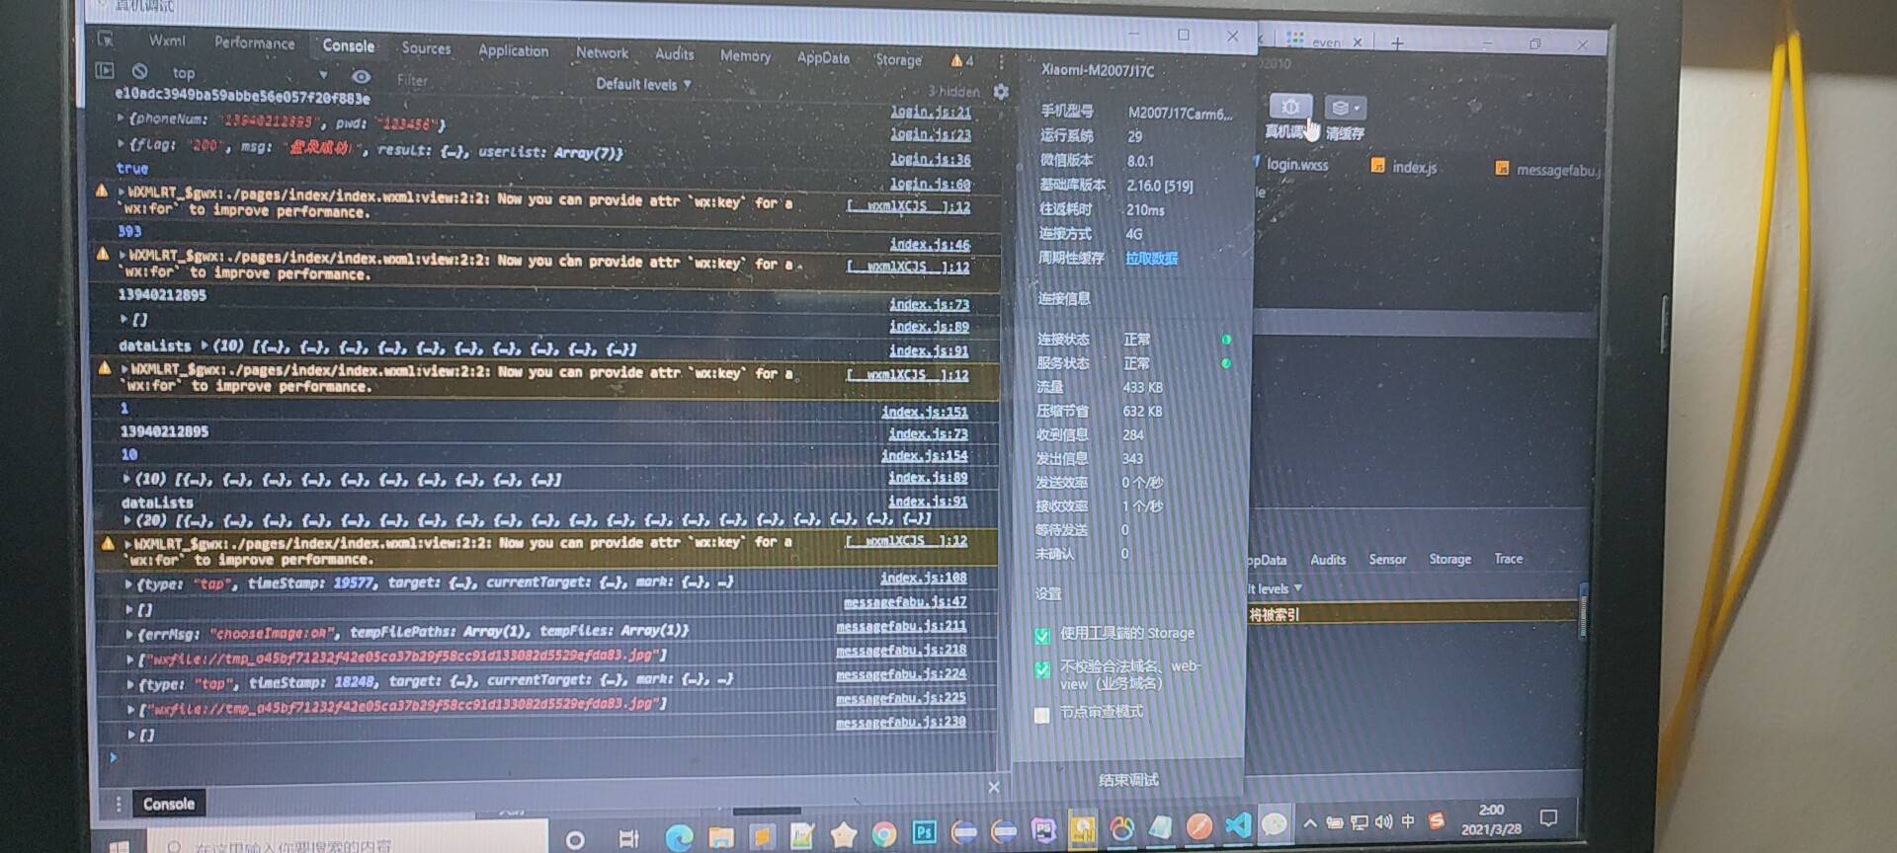Open the Default levels dropdown
The height and width of the screenshot is (853, 1897).
tap(642, 84)
